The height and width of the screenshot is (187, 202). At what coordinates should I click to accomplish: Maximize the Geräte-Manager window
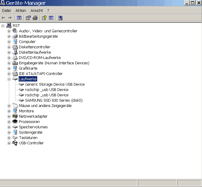[x=193, y=3]
